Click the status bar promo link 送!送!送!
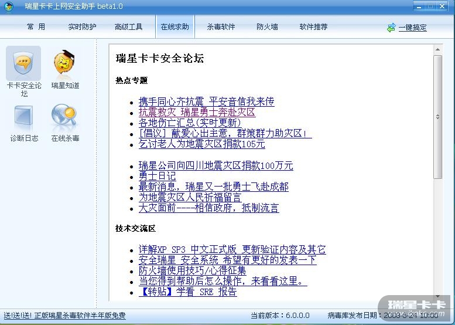This screenshot has height=325, width=455. [x=64, y=316]
